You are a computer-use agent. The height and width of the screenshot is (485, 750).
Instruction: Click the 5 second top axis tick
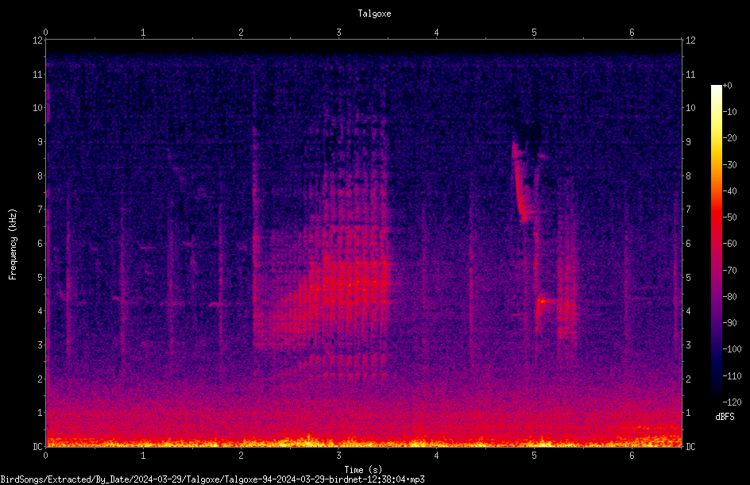point(534,33)
